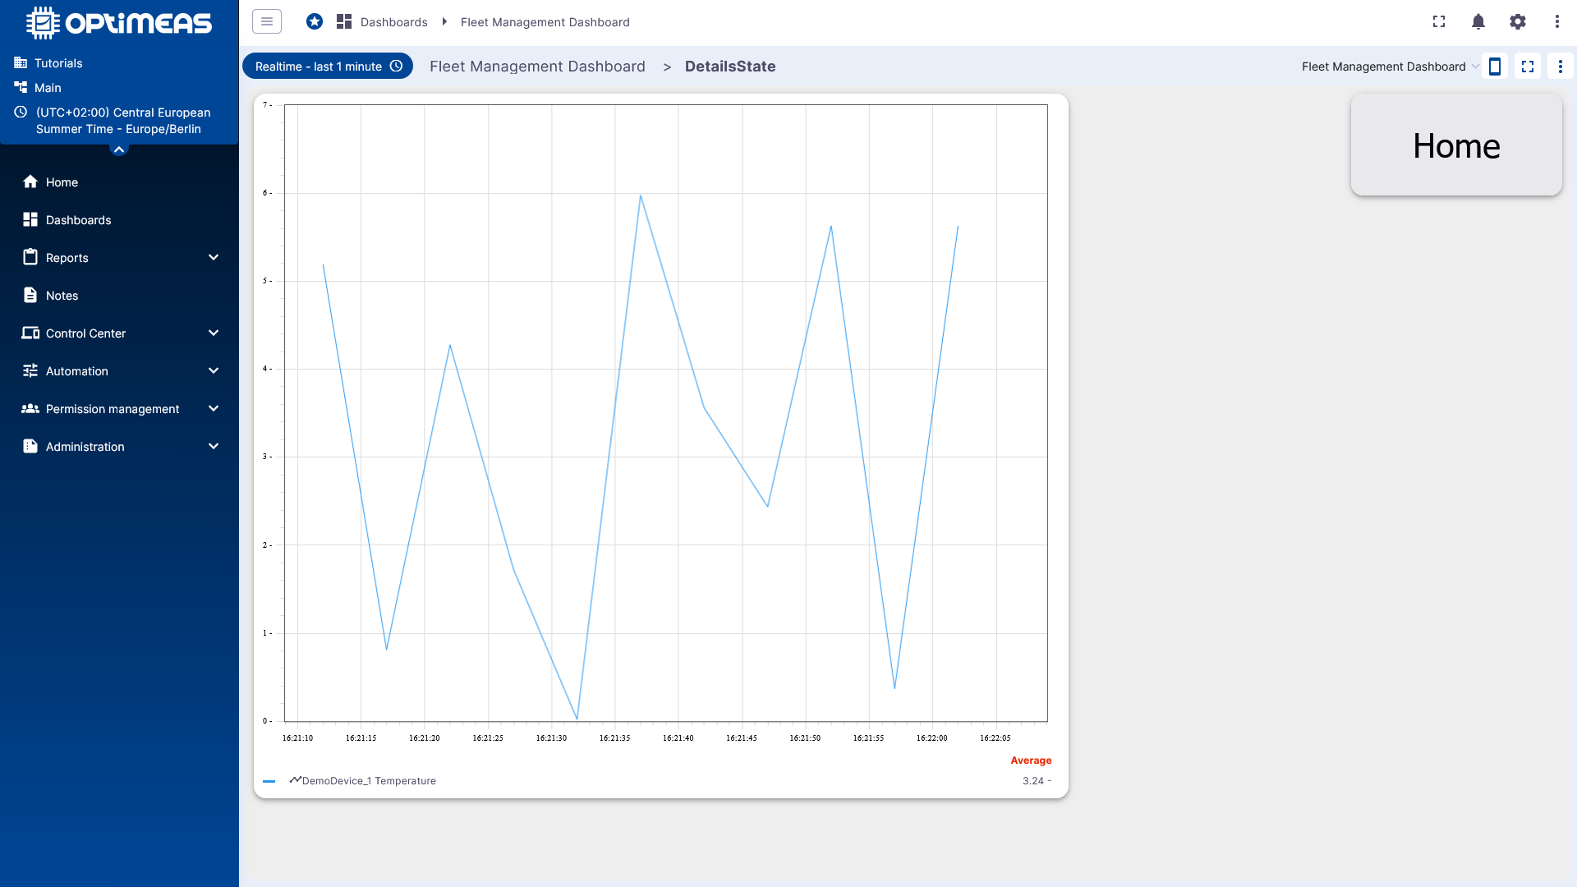Toggle the sidebar with the hamburger menu button
Image resolution: width=1577 pixels, height=887 pixels.
point(267,21)
